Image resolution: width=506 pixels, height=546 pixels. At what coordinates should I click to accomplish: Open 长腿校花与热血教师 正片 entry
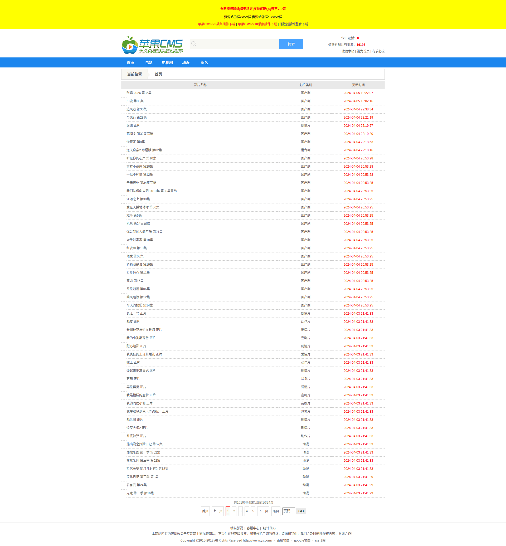[x=144, y=330]
